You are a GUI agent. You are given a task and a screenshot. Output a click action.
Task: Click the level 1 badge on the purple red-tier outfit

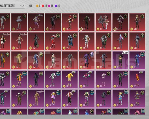click(x=92, y=54)
